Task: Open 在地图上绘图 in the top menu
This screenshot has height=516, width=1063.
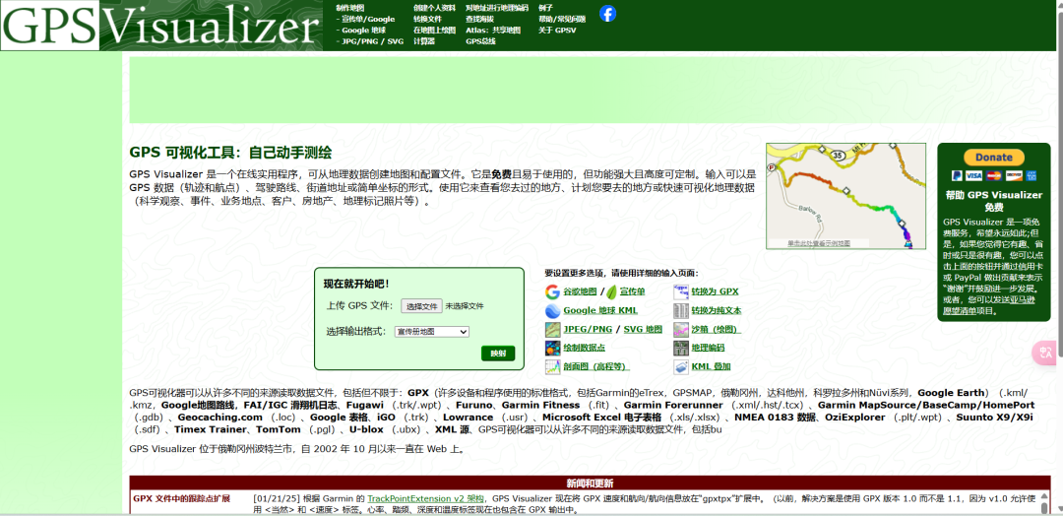Action: click(x=435, y=30)
